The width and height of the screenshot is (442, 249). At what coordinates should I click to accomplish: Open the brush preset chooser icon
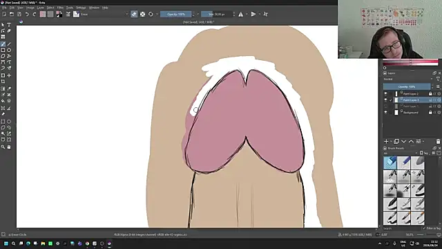(x=76, y=14)
